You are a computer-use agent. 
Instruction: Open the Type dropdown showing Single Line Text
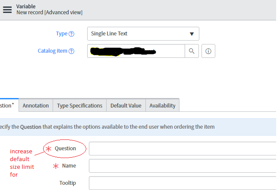(143, 34)
